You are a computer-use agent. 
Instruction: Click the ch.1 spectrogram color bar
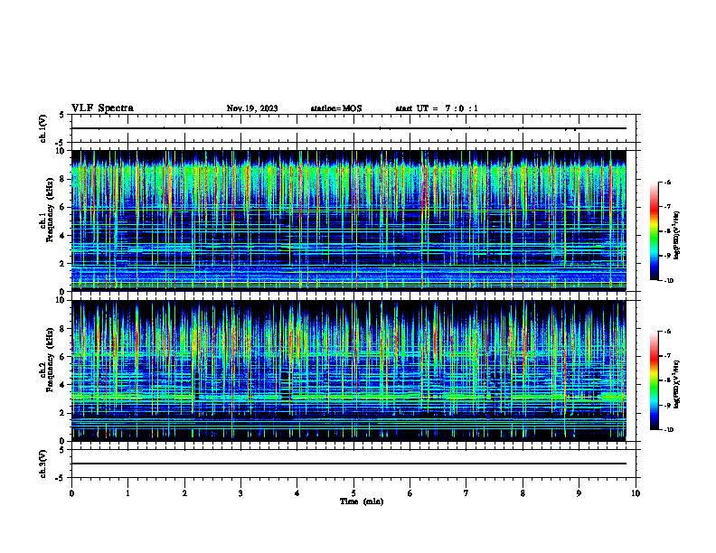pyautogui.click(x=654, y=231)
